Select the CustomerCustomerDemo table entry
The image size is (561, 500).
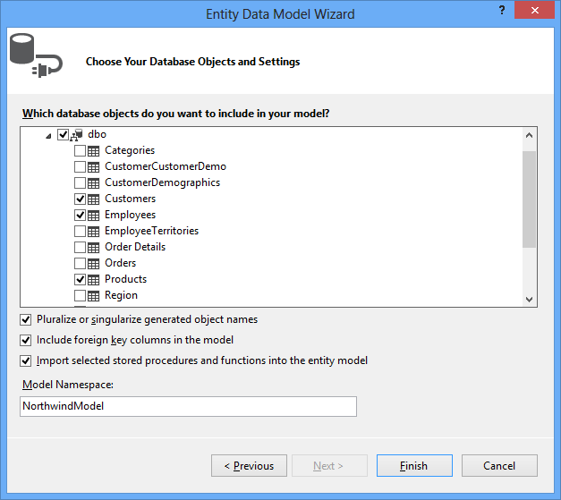165,166
